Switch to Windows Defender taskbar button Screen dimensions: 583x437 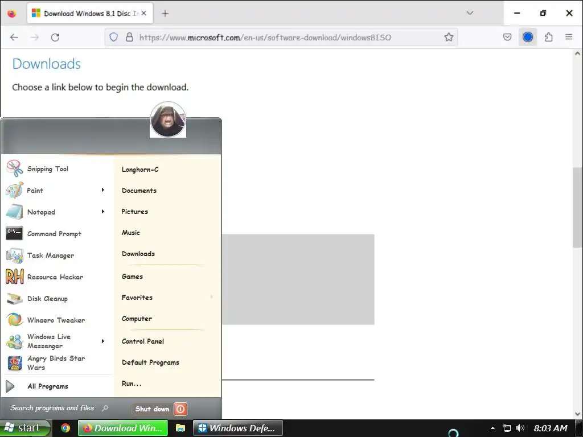coord(238,428)
